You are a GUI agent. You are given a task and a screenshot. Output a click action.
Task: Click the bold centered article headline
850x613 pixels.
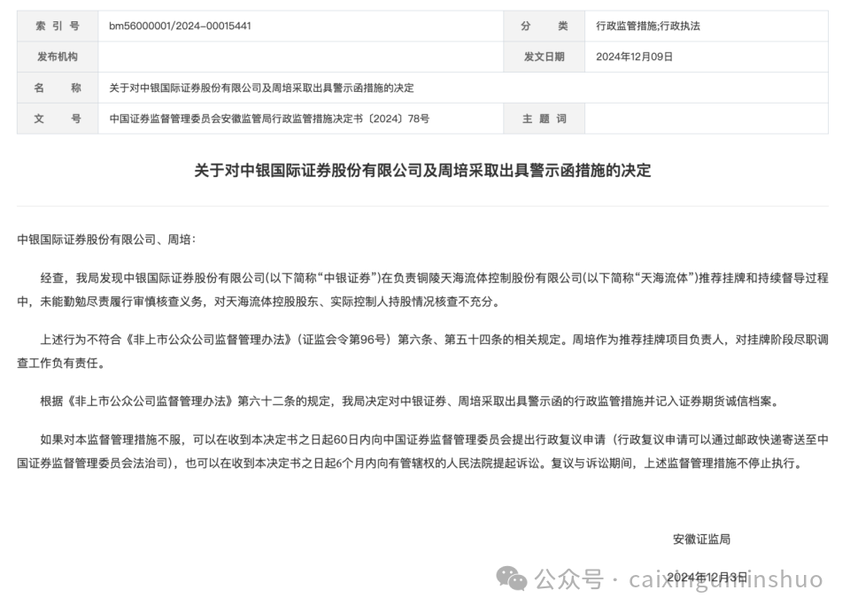[x=422, y=171]
